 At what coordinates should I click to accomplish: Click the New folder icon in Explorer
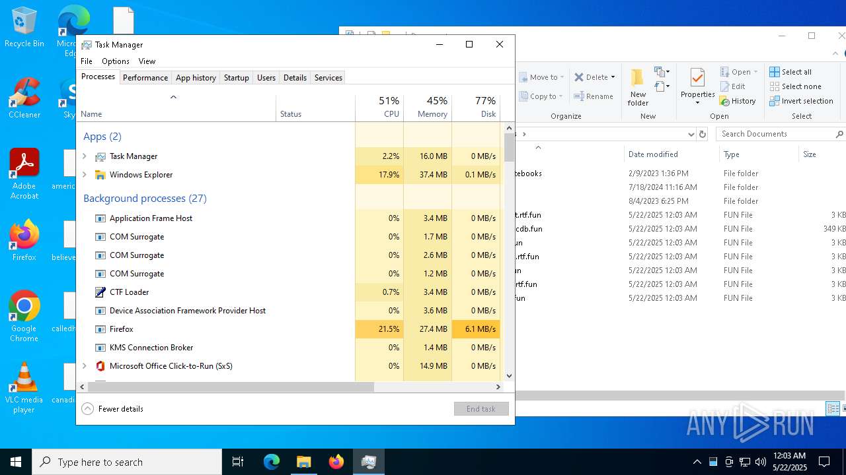pyautogui.click(x=638, y=77)
